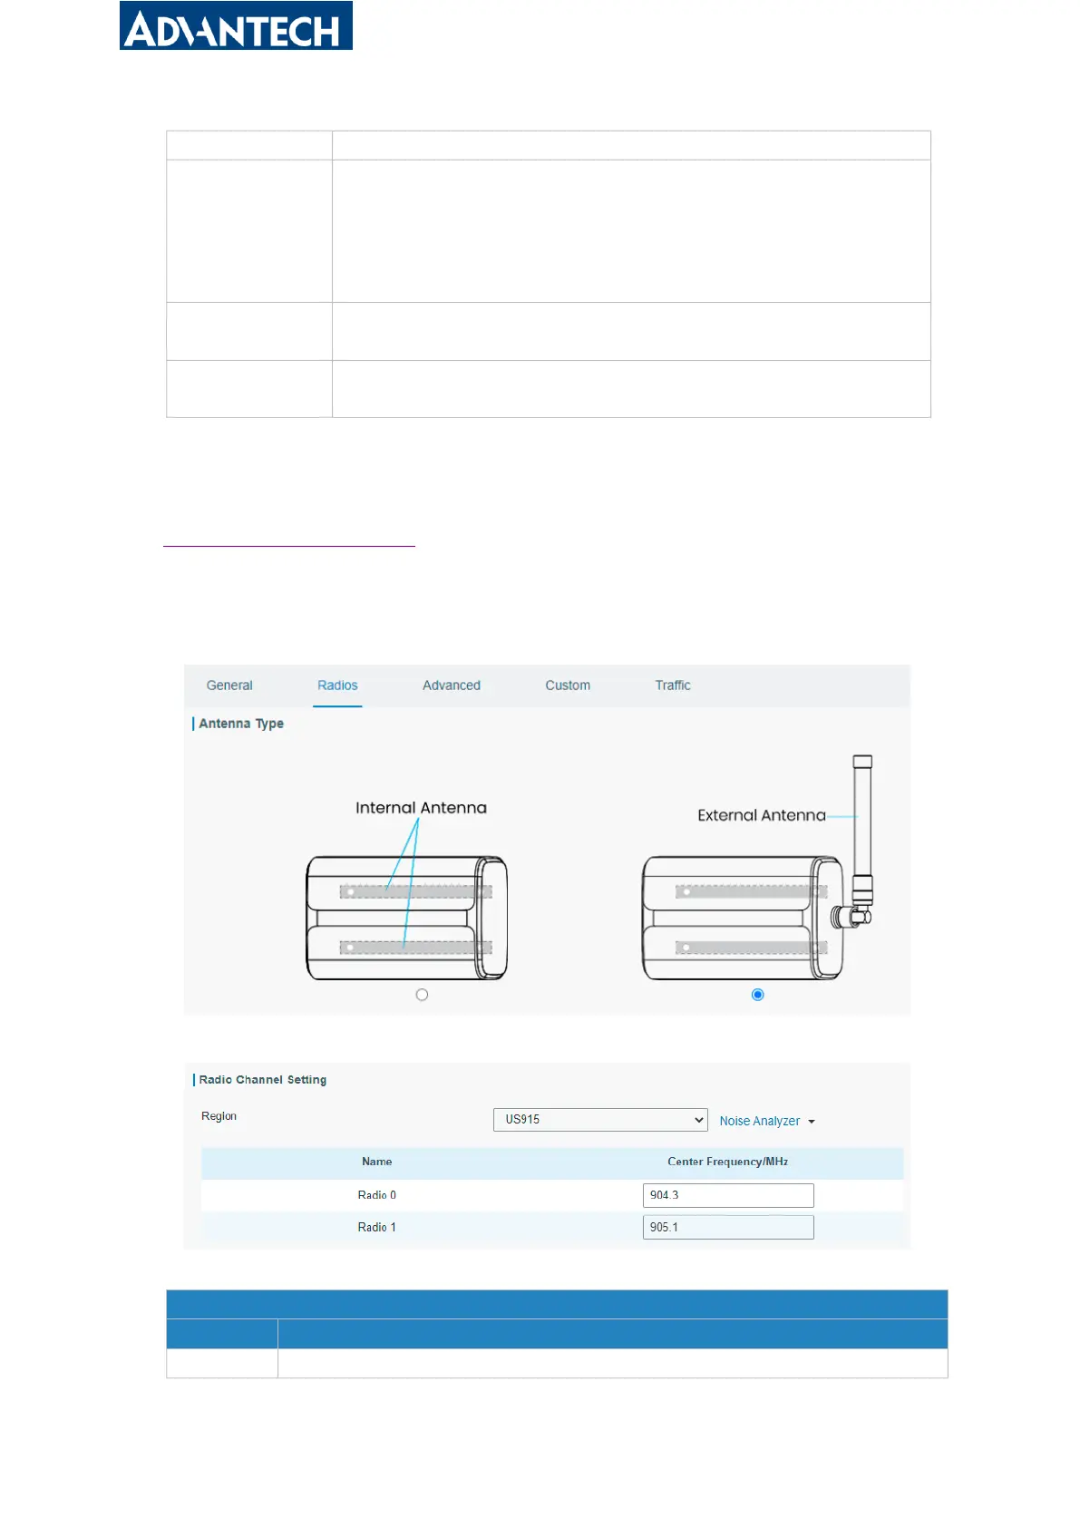Click the Radio 1 center frequency field
This screenshot has height=1527, width=1080.
[x=727, y=1227]
